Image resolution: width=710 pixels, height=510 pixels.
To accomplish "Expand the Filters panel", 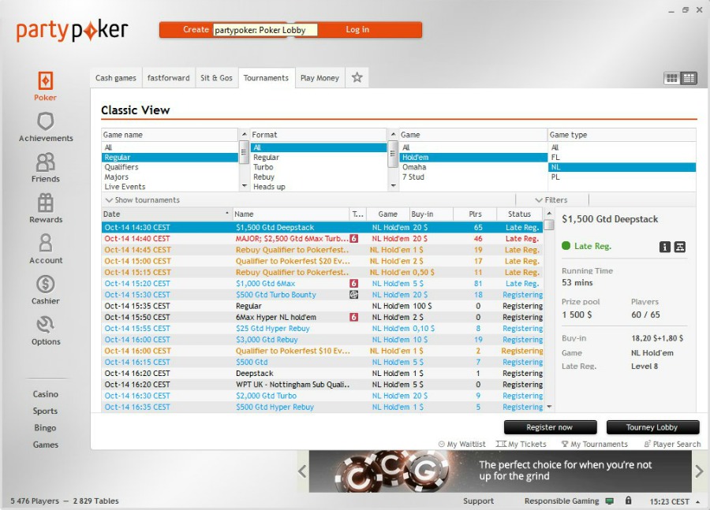I will click(x=551, y=200).
